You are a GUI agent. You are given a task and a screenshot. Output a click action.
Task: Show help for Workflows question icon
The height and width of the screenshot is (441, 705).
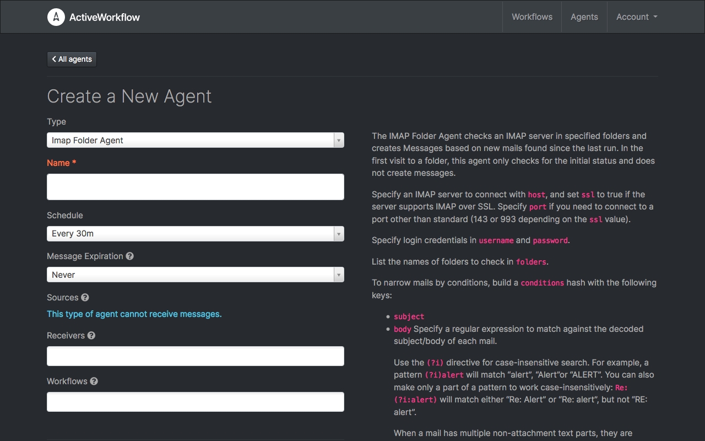[94, 381]
